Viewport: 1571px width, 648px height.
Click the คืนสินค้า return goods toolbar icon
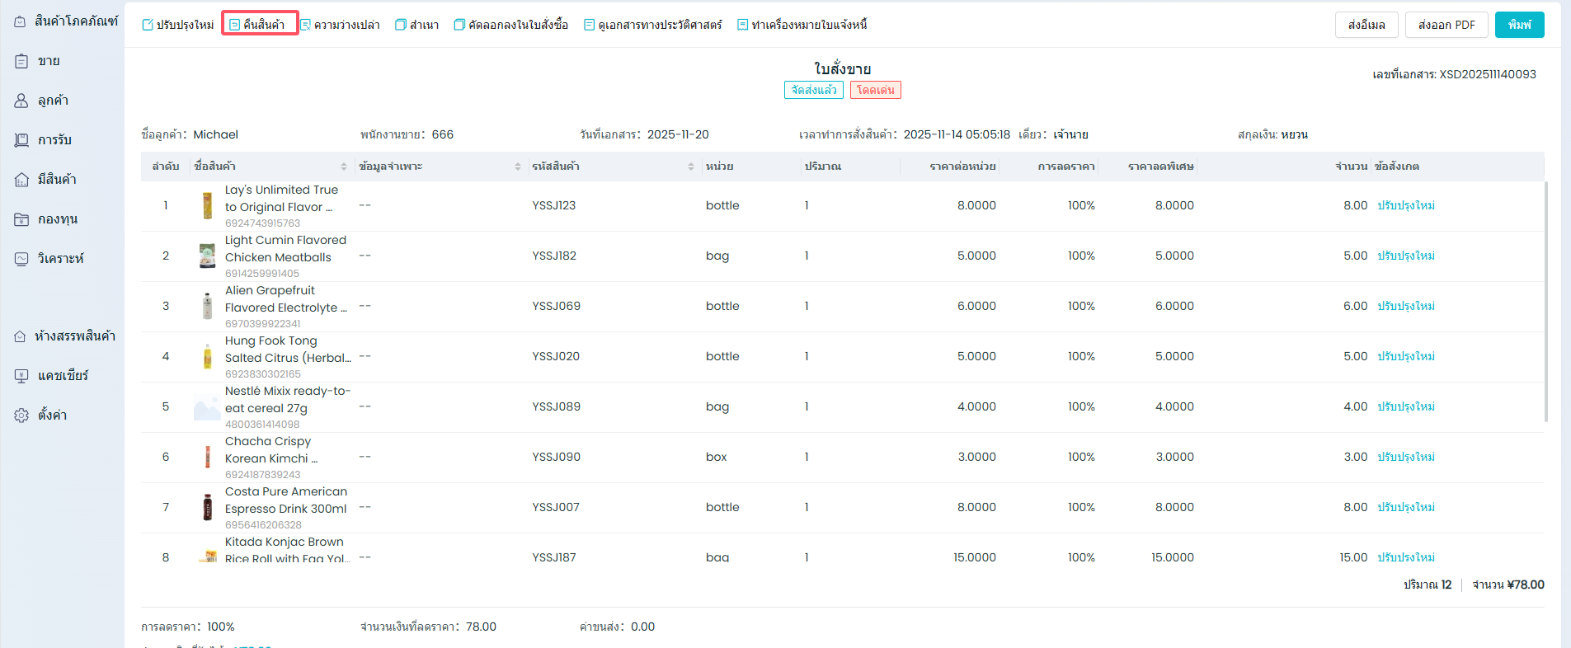click(x=235, y=25)
